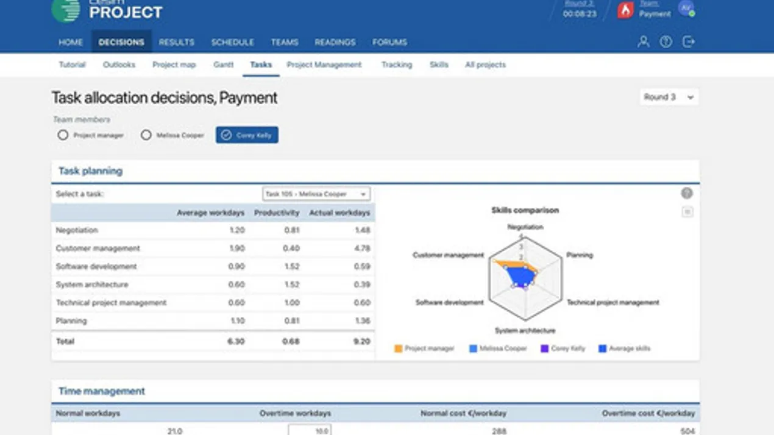Switch to the Gantt tab
774x435 pixels.
pyautogui.click(x=224, y=65)
